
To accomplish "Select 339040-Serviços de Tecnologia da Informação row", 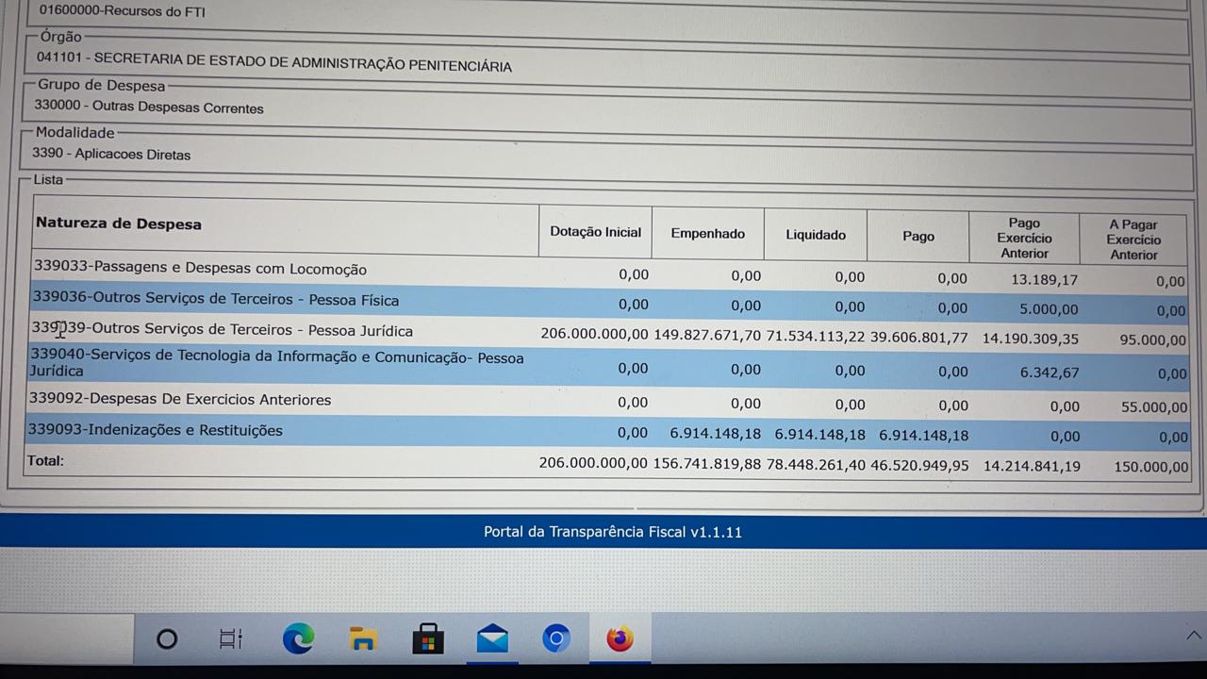I will (276, 364).
